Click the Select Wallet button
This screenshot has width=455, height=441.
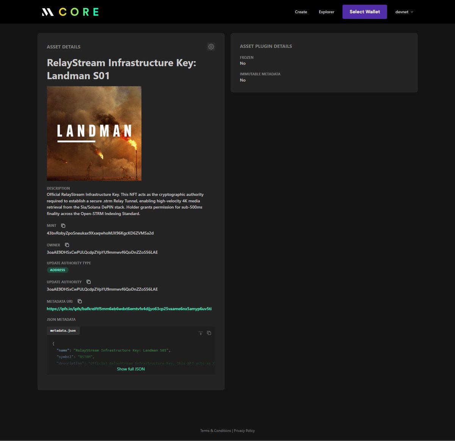click(x=365, y=12)
